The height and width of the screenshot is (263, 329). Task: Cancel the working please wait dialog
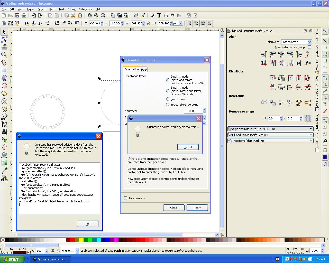click(188, 147)
